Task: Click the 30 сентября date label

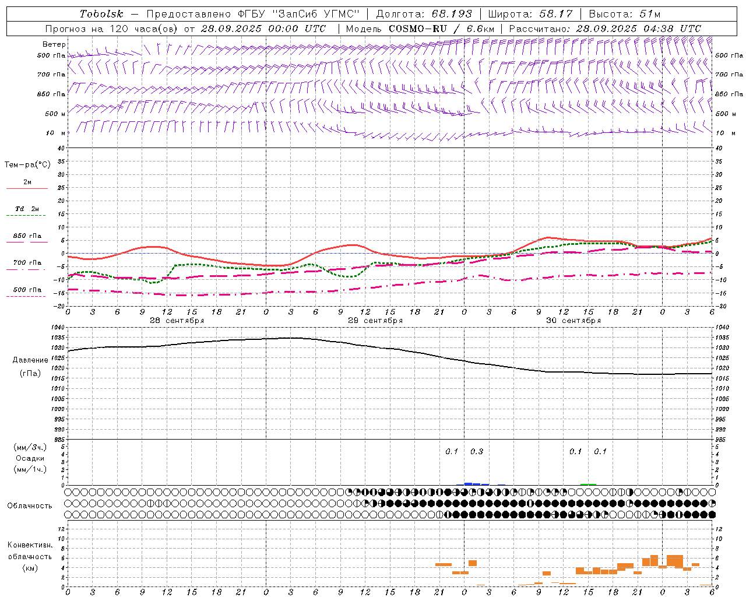Action: click(x=573, y=321)
